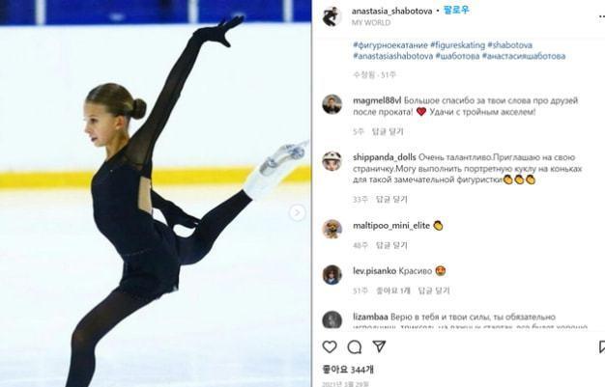Image resolution: width=605 pixels, height=387 pixels.
Task: Open anastasia_shabotova profile avatar at top
Action: 331,16
